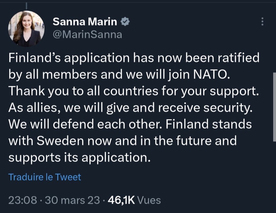
Task: Open the @MarinSanna handle
Action: [x=87, y=34]
